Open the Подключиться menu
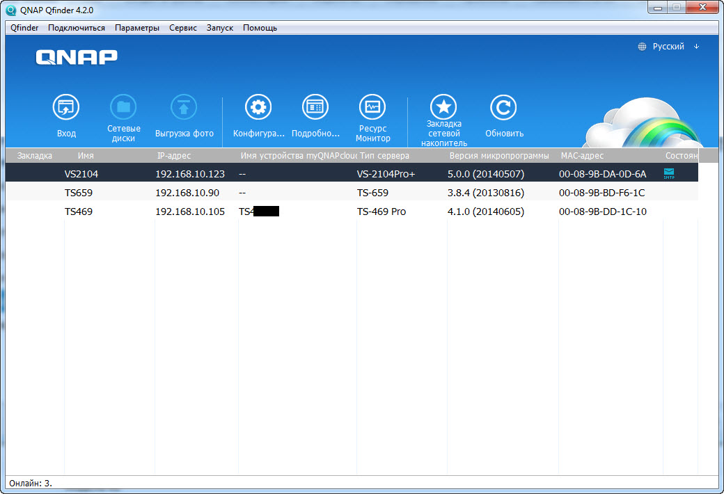 pos(77,28)
